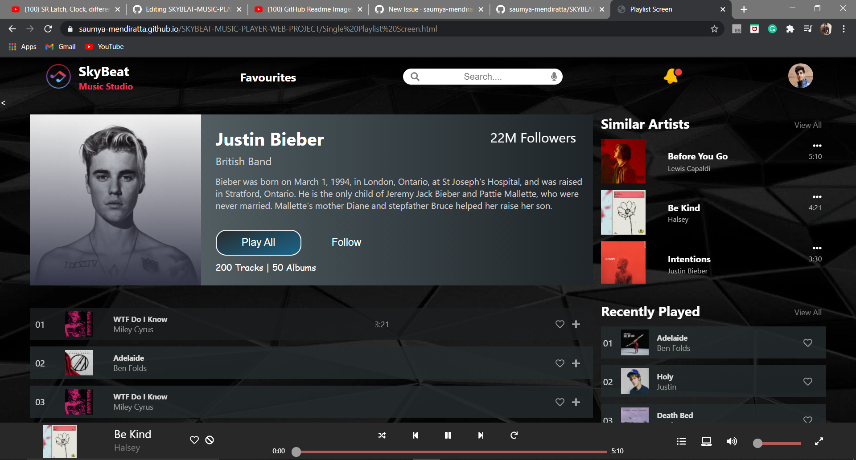Open the media control extension icon
Screen dimensions: 856x460
[x=808, y=29]
